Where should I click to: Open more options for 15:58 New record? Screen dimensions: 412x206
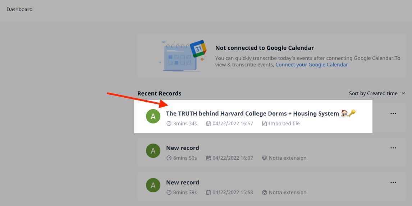click(x=393, y=182)
